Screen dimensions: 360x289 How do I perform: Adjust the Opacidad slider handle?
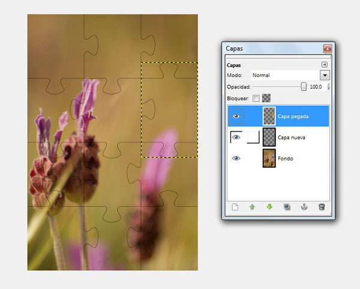coord(304,87)
